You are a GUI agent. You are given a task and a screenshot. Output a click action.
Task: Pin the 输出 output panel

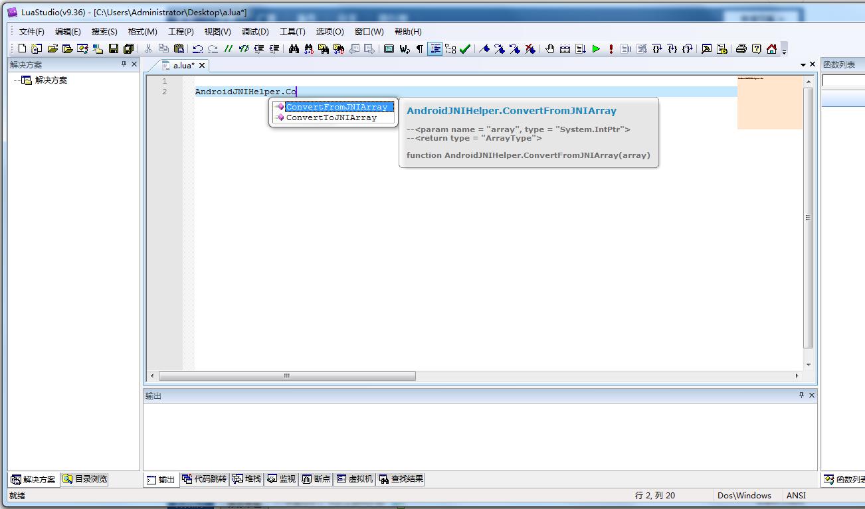(x=801, y=395)
